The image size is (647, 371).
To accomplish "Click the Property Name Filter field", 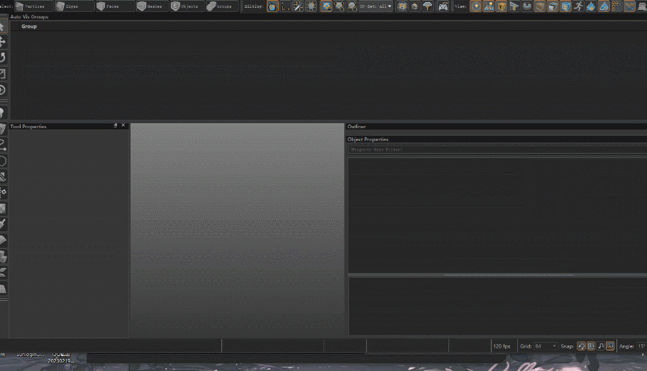I will (497, 149).
